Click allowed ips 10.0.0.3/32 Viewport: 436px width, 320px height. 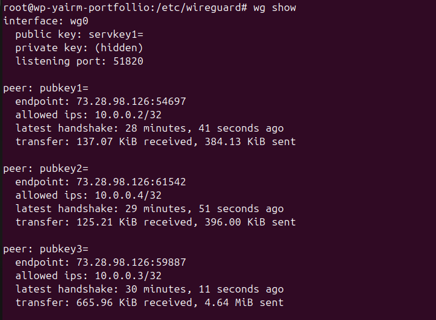point(128,276)
